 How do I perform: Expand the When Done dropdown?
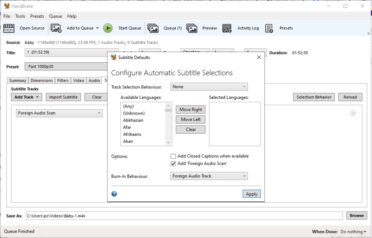(353, 232)
